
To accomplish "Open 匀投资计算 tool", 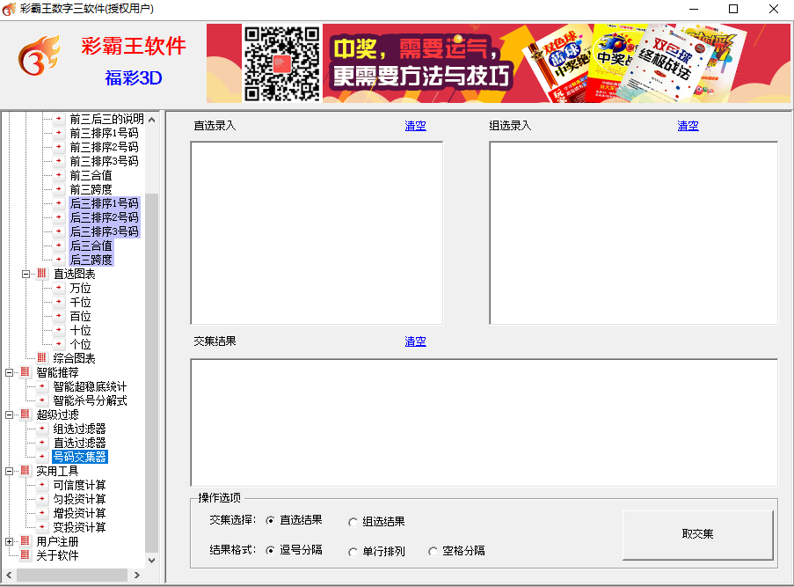I will tap(79, 499).
